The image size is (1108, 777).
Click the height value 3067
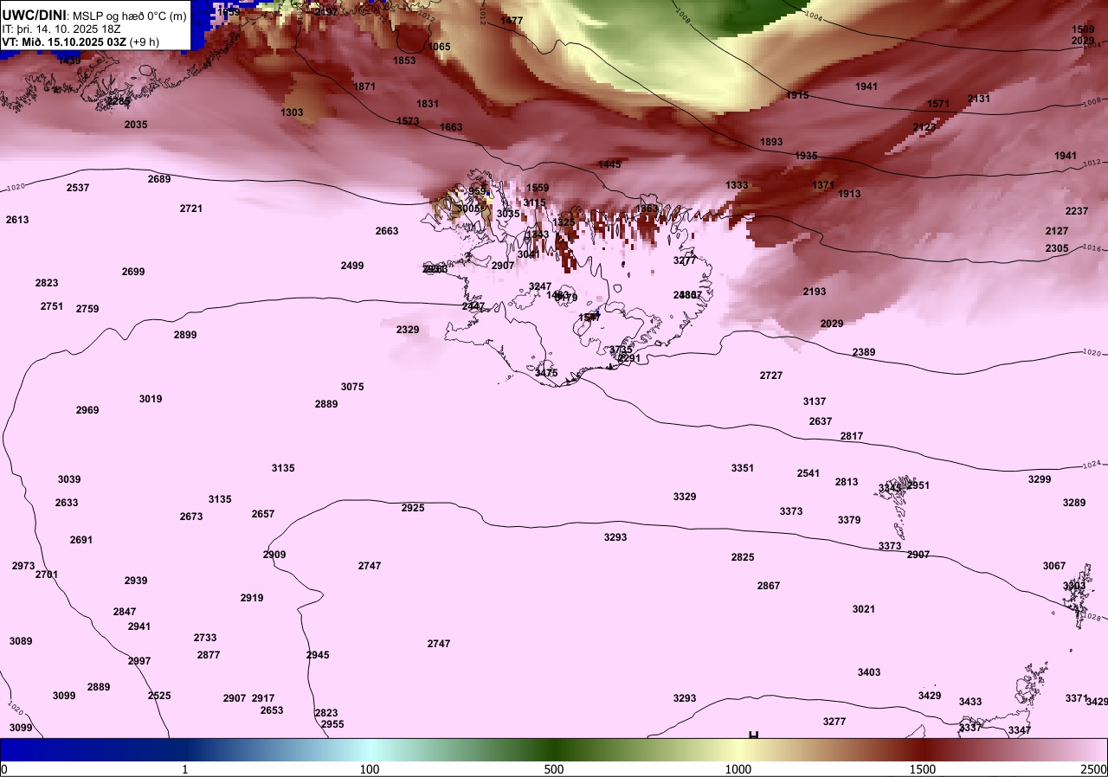(x=1054, y=566)
